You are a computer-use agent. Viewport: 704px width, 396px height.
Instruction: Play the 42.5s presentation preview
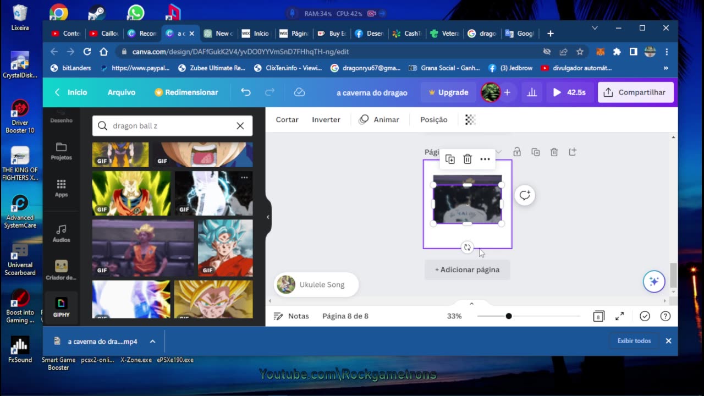569,92
